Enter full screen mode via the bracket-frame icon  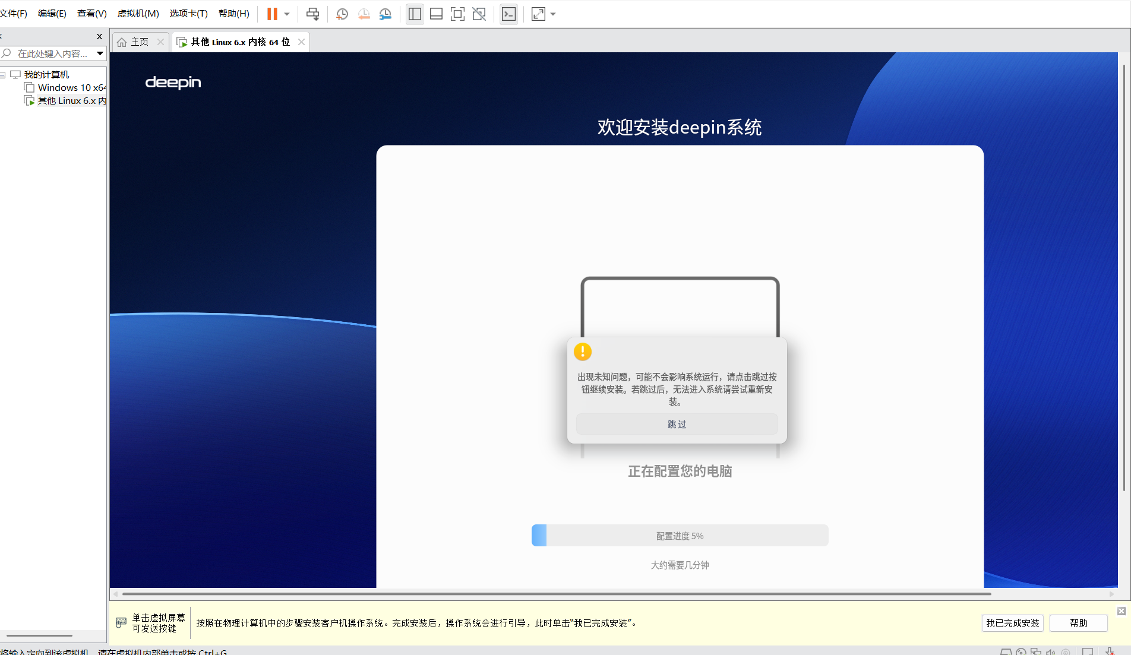(457, 14)
